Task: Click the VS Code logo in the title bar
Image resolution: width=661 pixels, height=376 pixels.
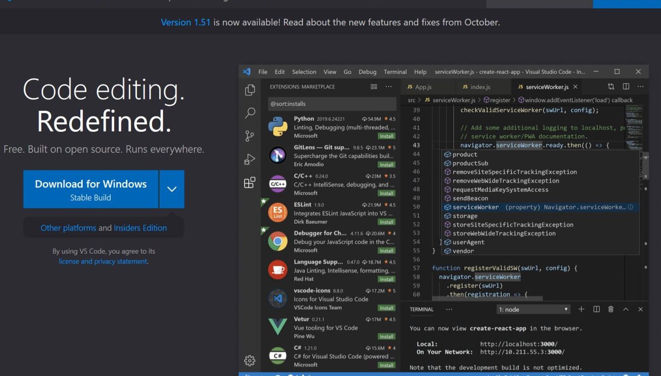Action: [x=247, y=72]
